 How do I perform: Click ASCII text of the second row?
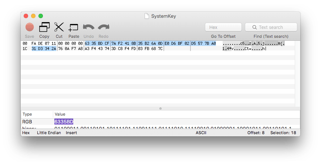[244, 49]
